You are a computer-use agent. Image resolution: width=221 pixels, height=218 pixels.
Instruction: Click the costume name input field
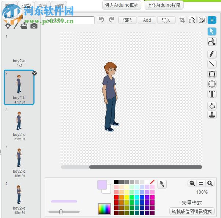(x=70, y=20)
